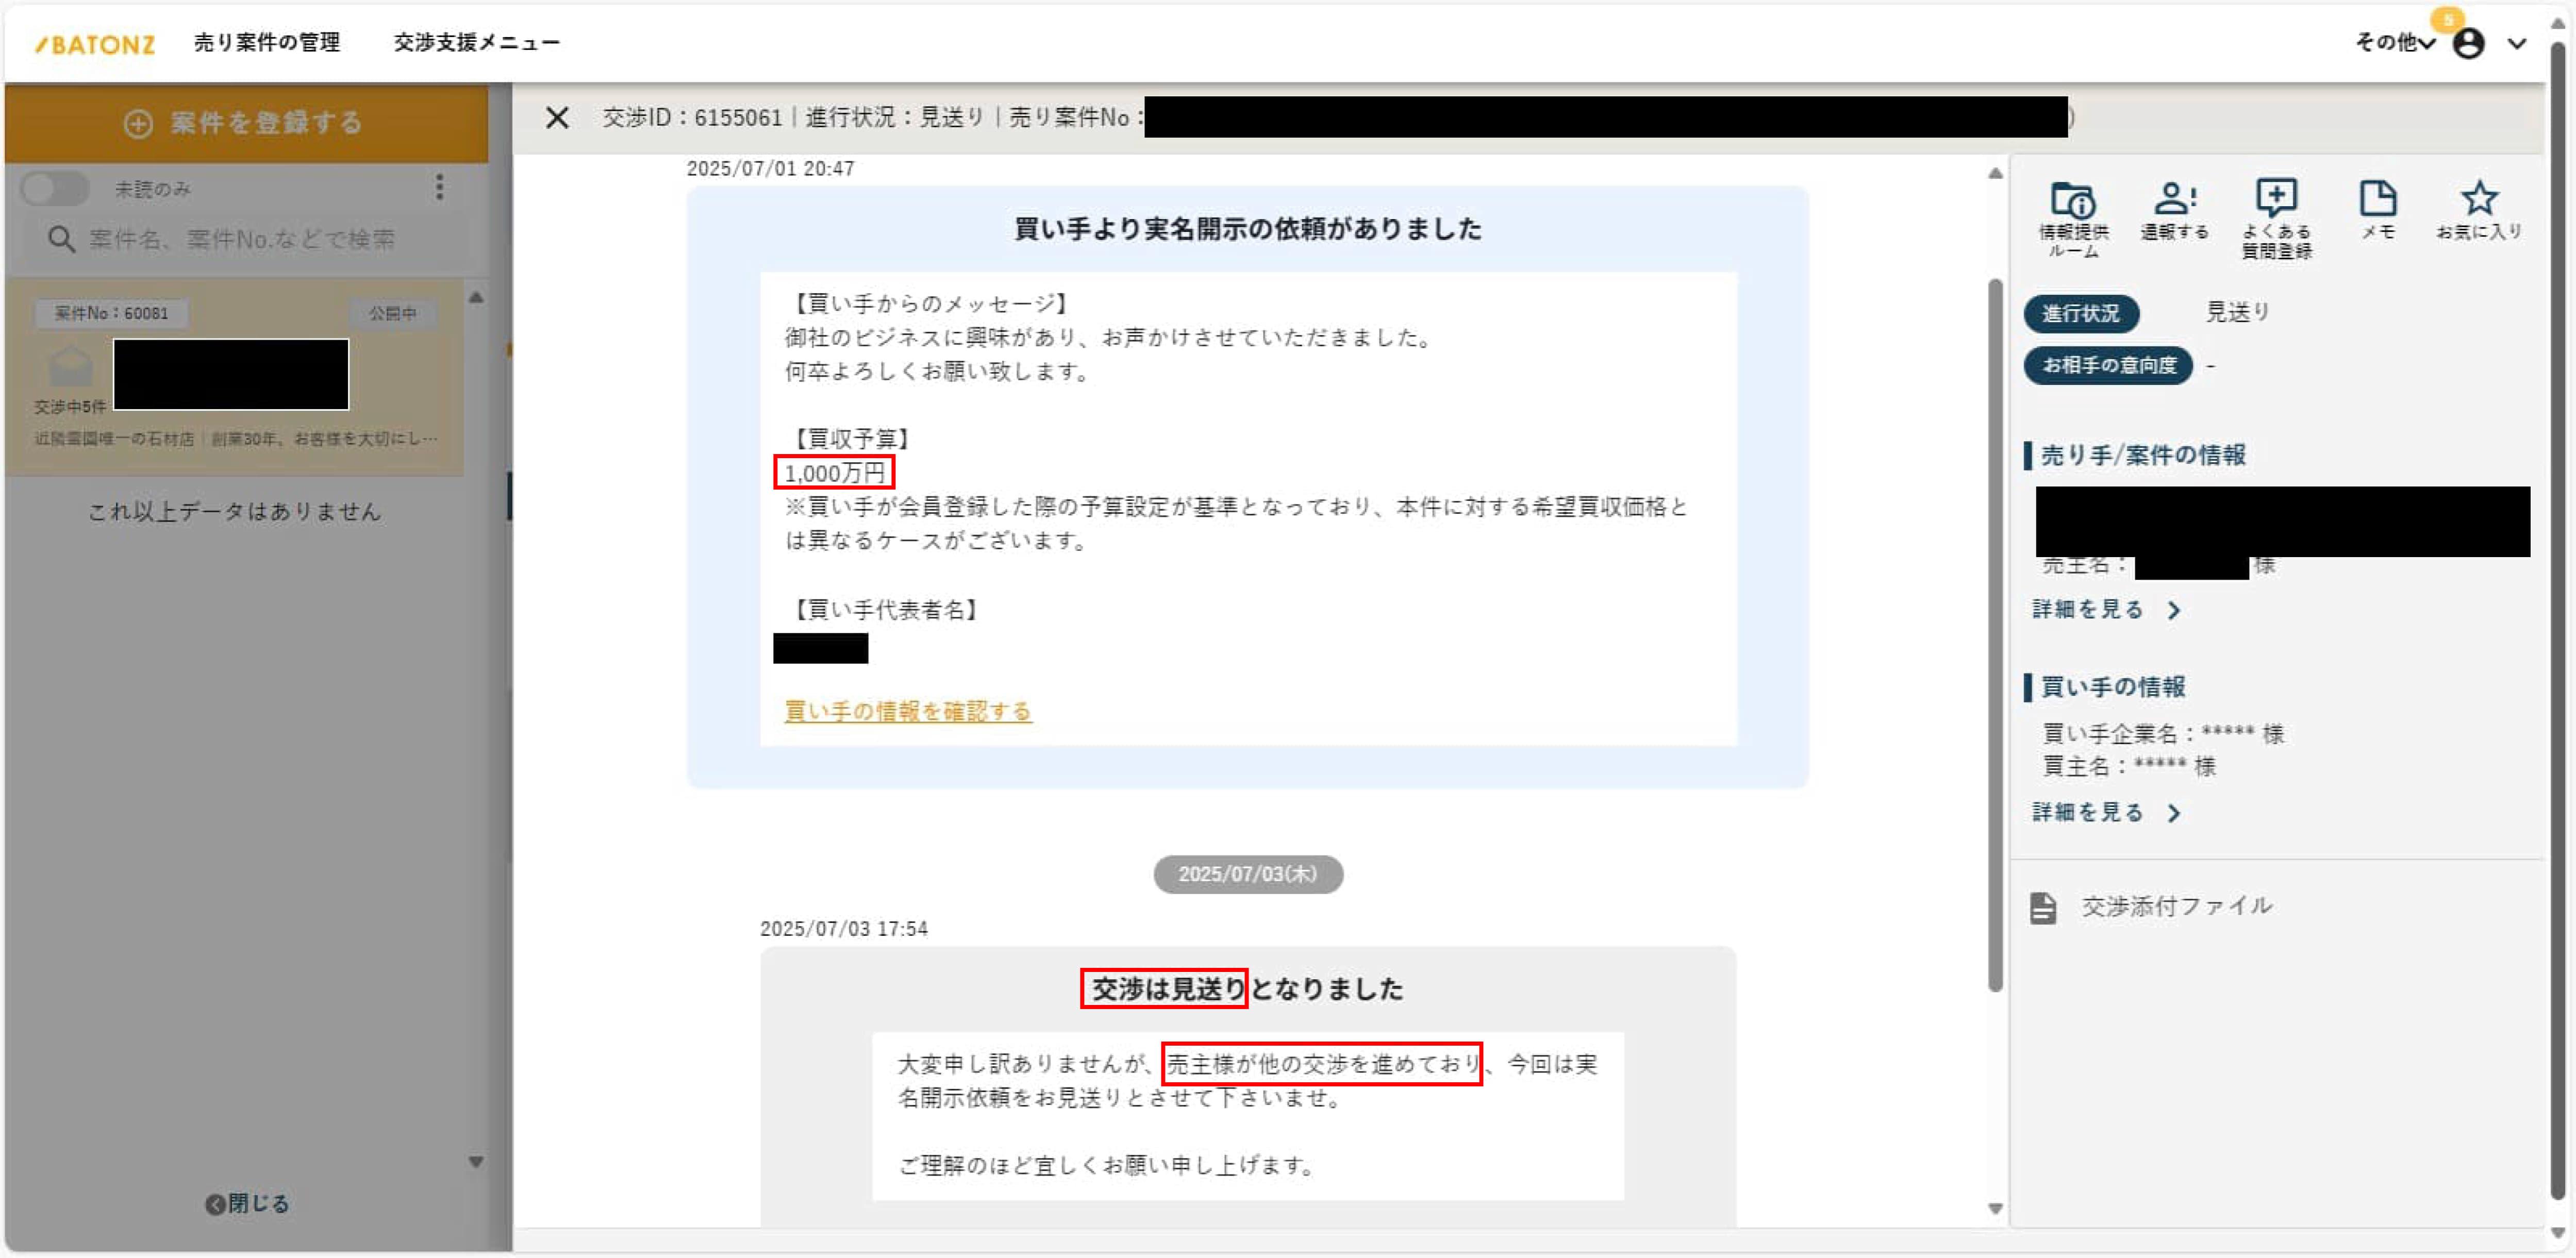This screenshot has height=1258, width=2576.
Task: Open 売り案件の管理 menu
Action: 267,42
